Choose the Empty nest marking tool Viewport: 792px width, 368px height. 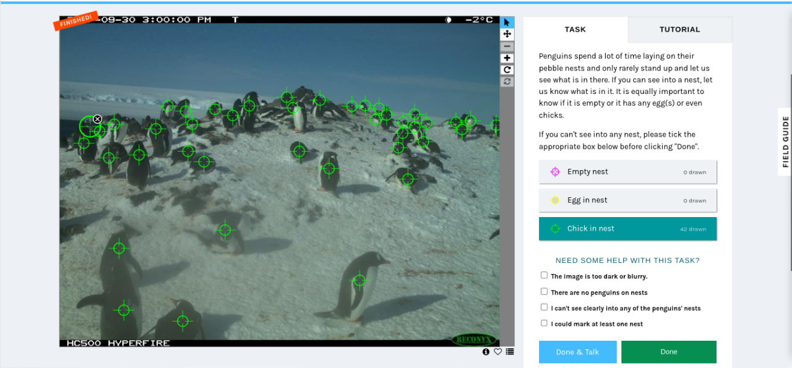tap(627, 172)
